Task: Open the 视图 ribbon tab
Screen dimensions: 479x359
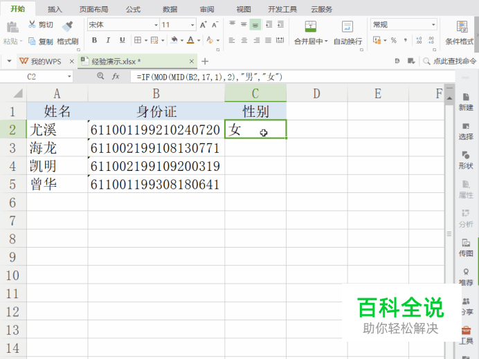Action: point(244,10)
